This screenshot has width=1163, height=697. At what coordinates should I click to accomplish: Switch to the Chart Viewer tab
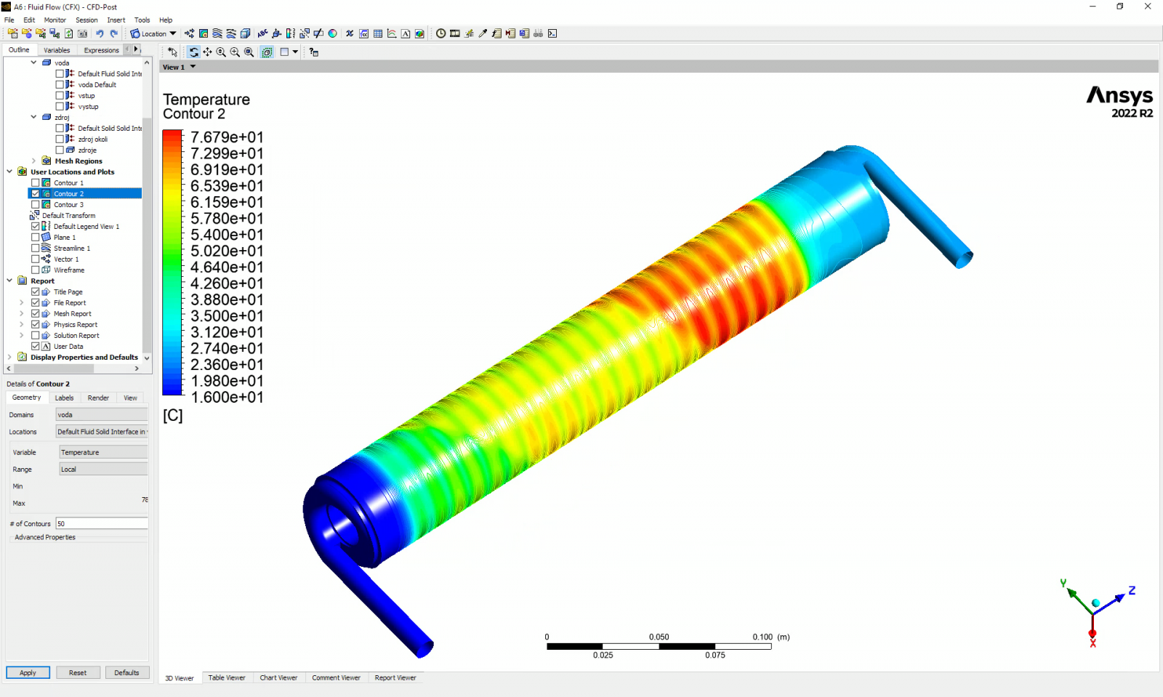coord(278,678)
